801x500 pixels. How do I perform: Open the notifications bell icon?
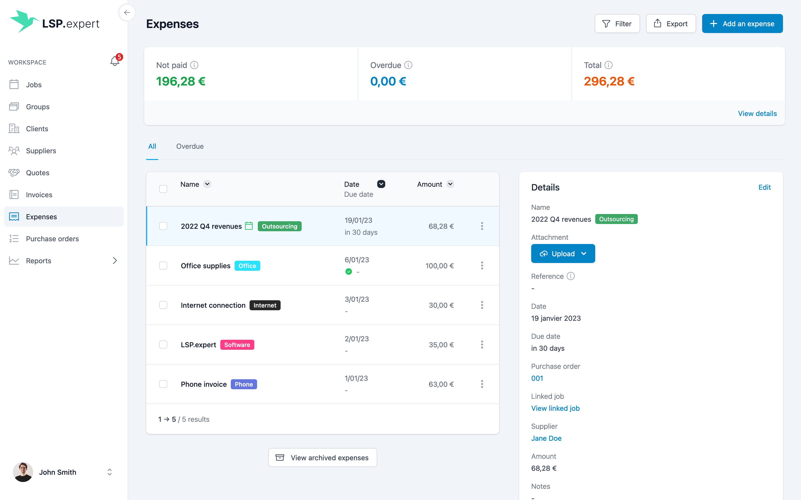115,61
